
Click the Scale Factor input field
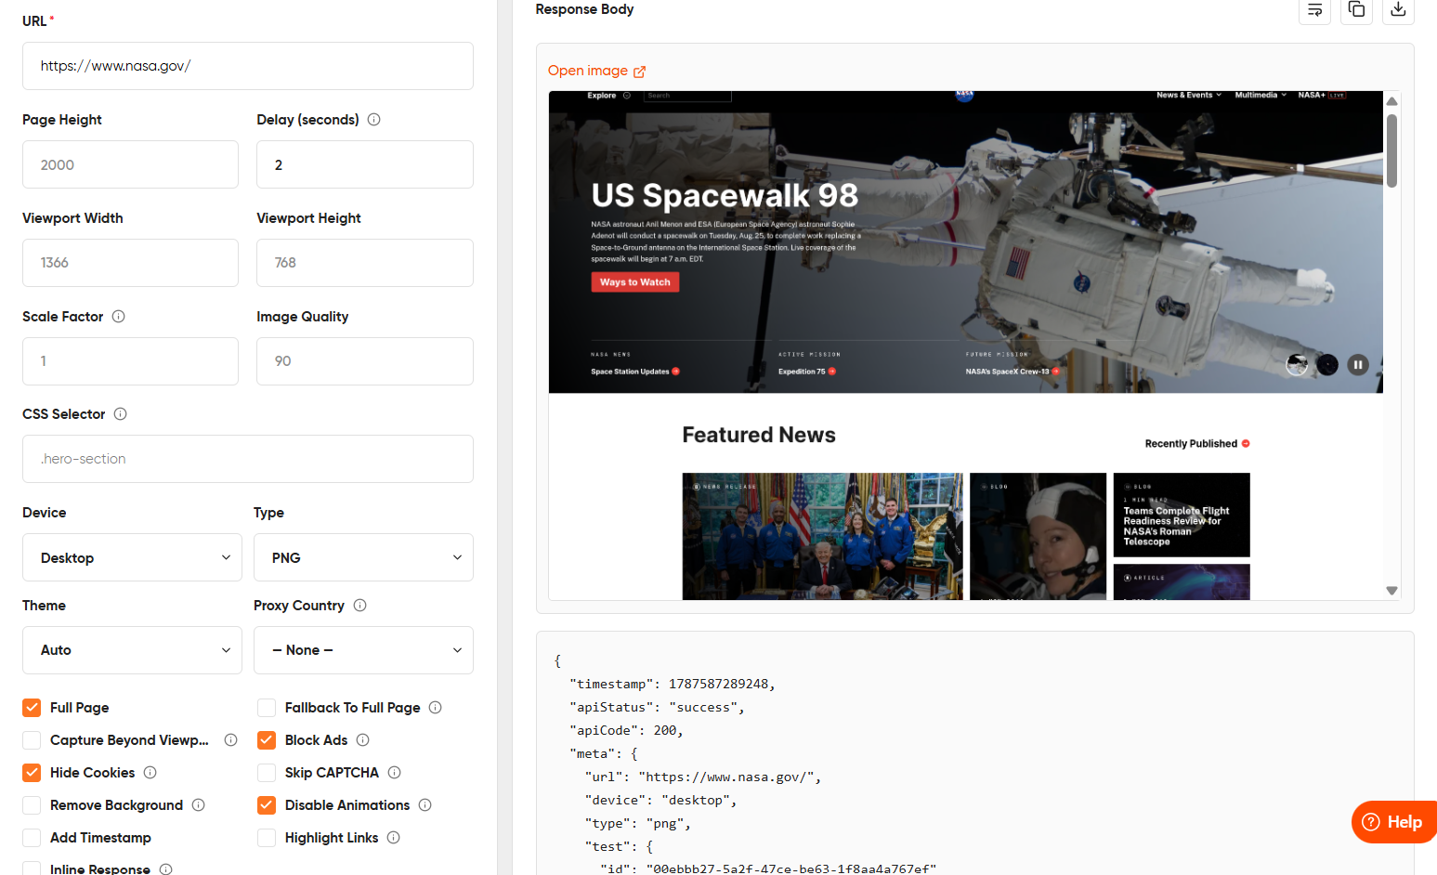click(x=130, y=361)
